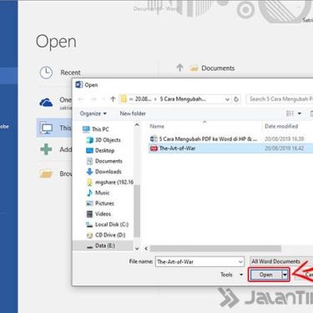313x313 pixels.
Task: Open the All Word Documents file type dropdown
Action: [x=281, y=261]
